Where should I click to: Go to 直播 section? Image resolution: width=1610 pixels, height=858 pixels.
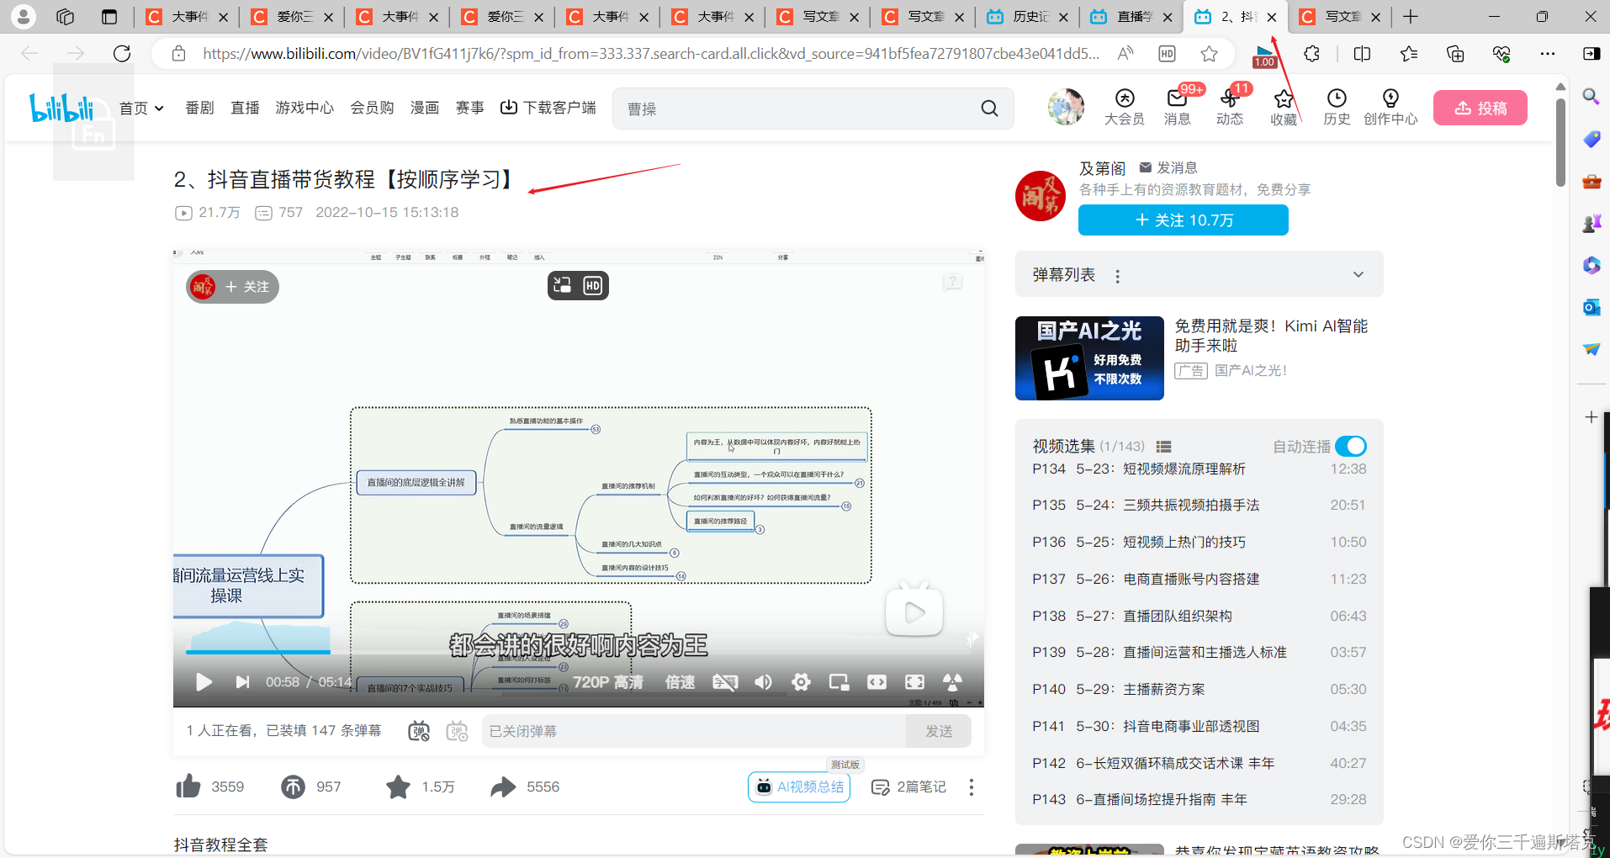click(x=245, y=108)
